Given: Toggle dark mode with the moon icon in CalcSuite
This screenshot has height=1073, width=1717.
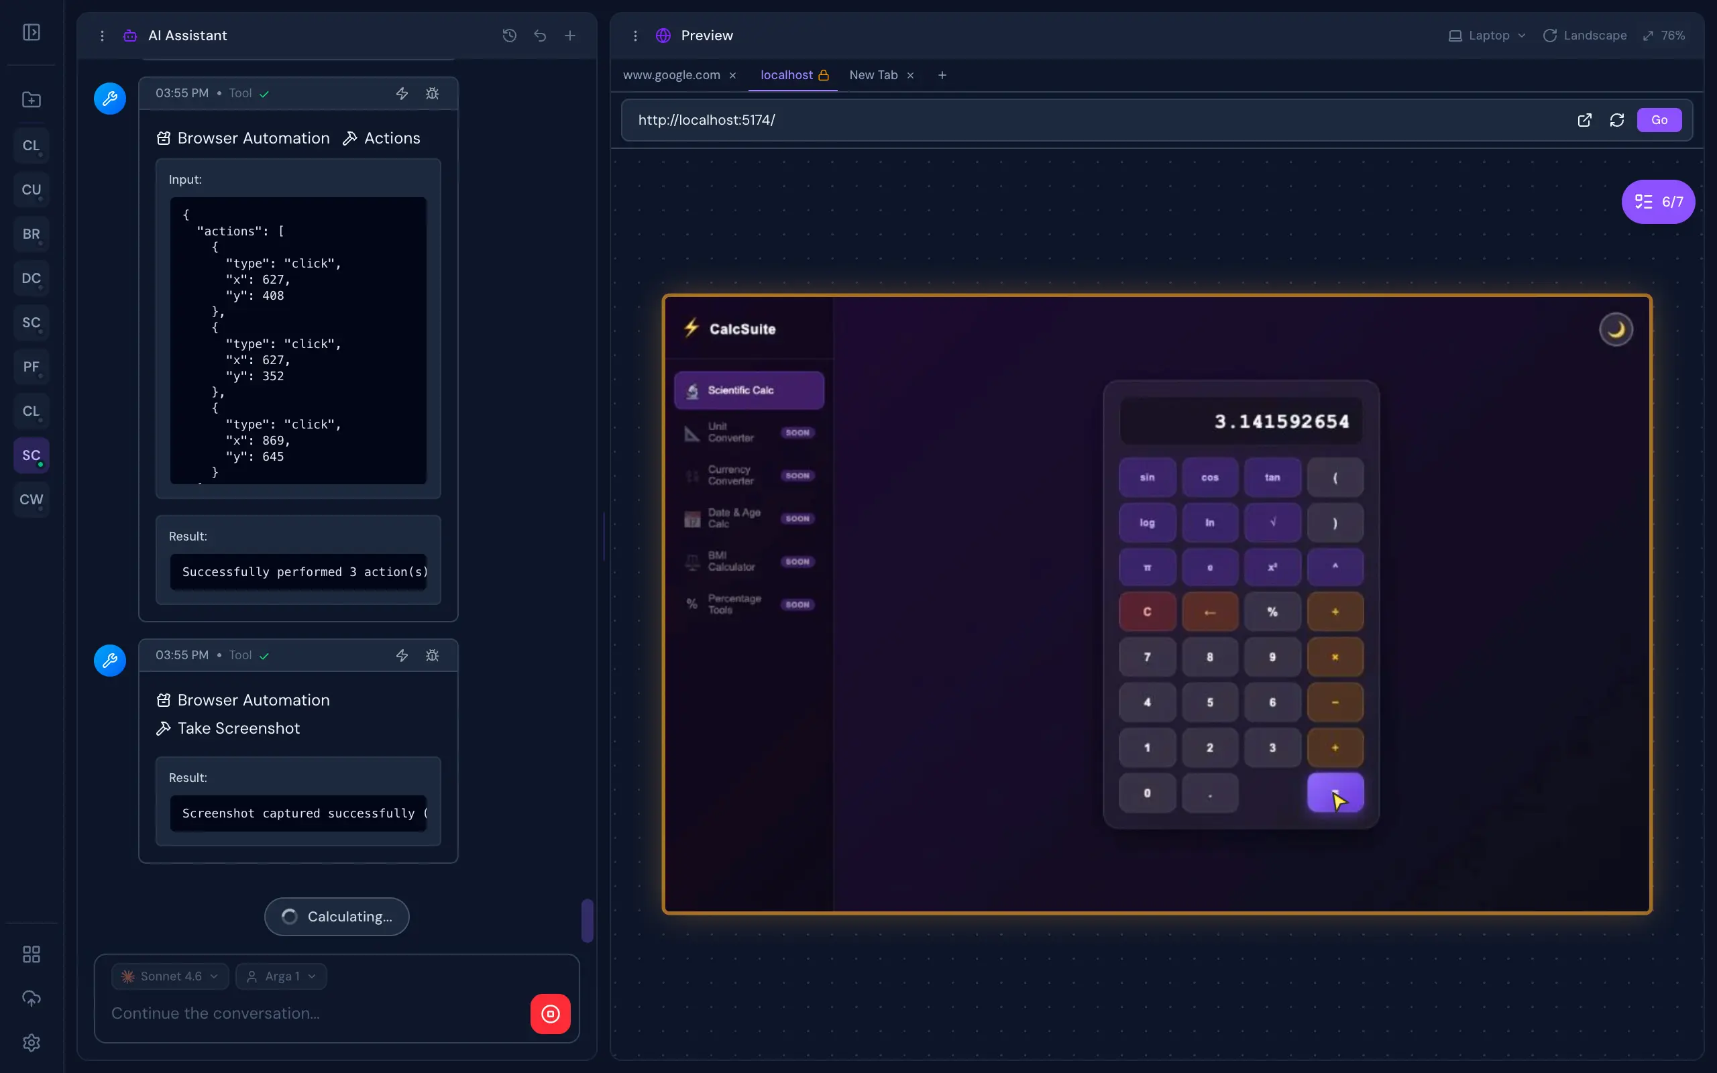Looking at the screenshot, I should (1616, 329).
